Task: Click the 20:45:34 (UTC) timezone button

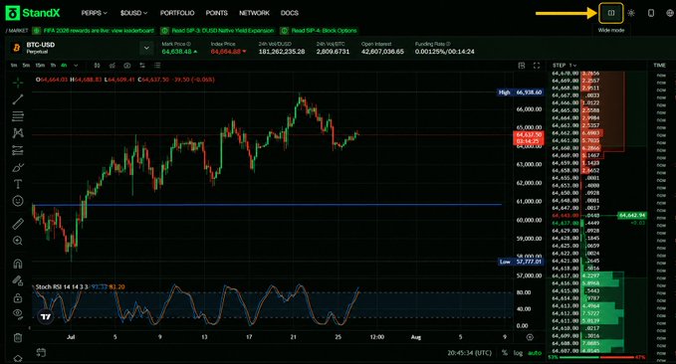Action: 469,353
